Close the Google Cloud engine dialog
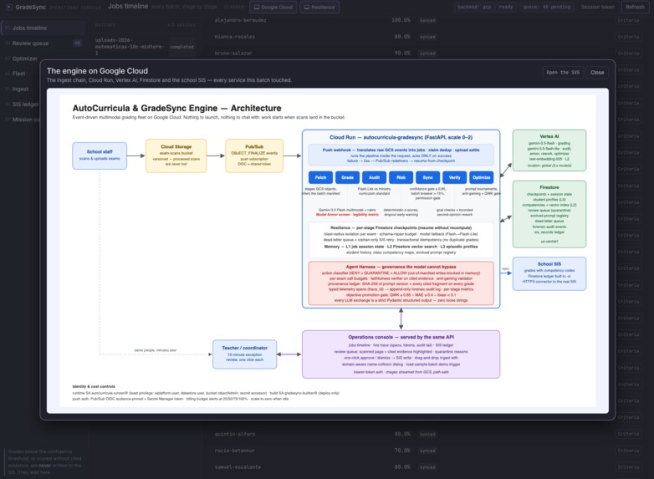This screenshot has height=479, width=654. [597, 73]
